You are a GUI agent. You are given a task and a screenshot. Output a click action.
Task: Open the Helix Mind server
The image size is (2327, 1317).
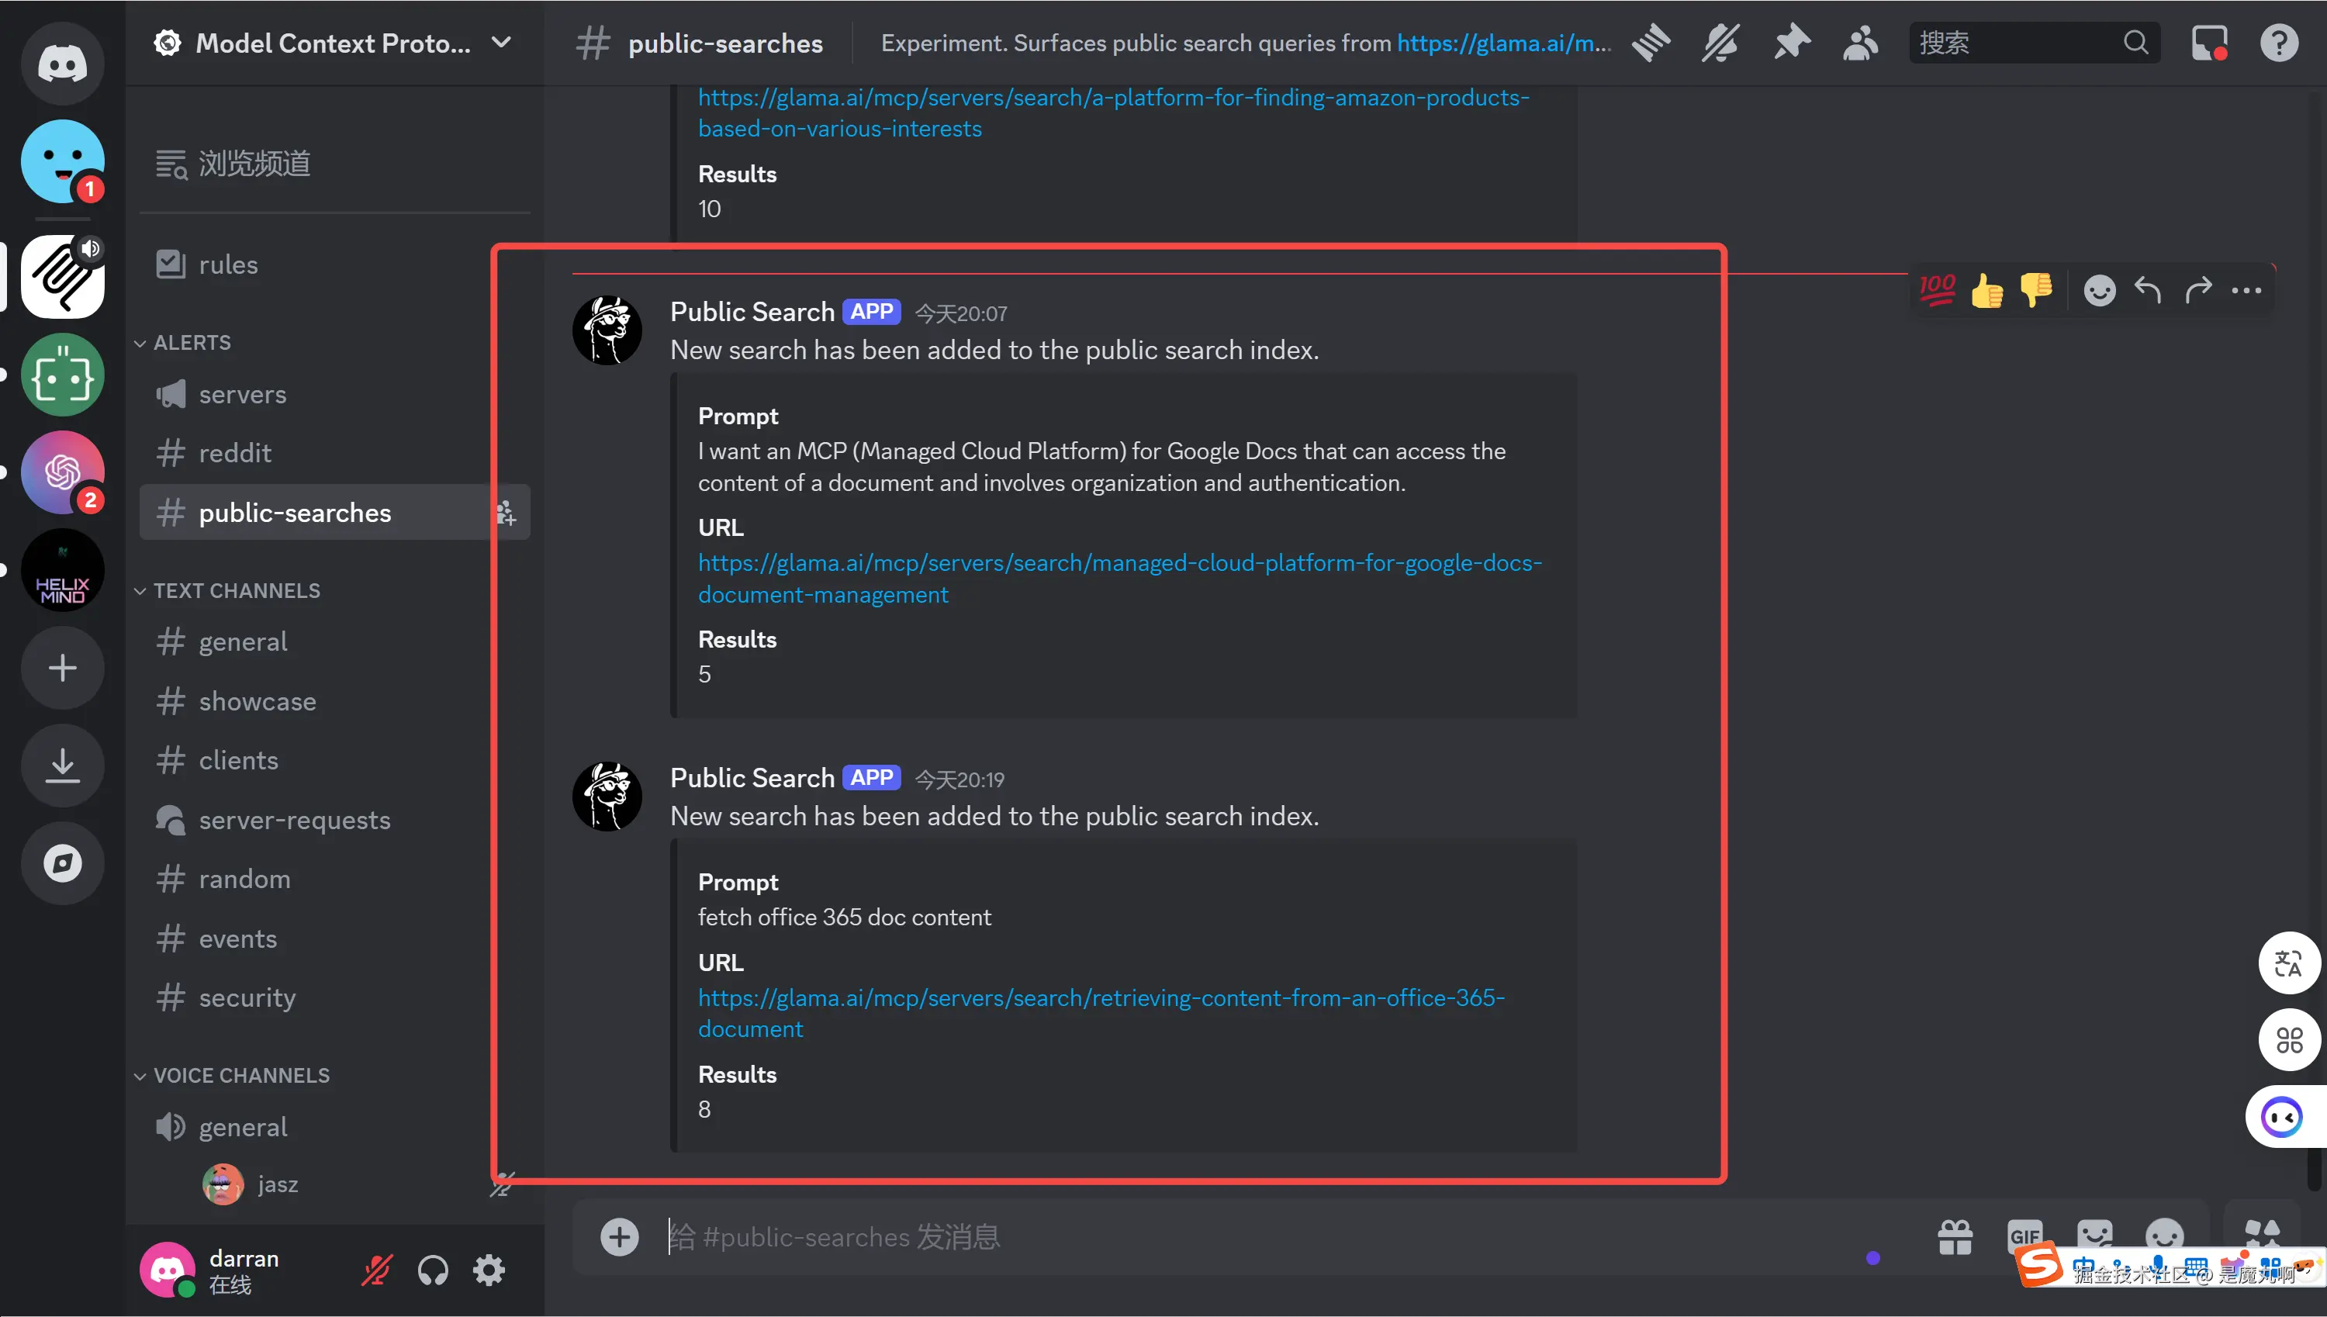[x=62, y=570]
